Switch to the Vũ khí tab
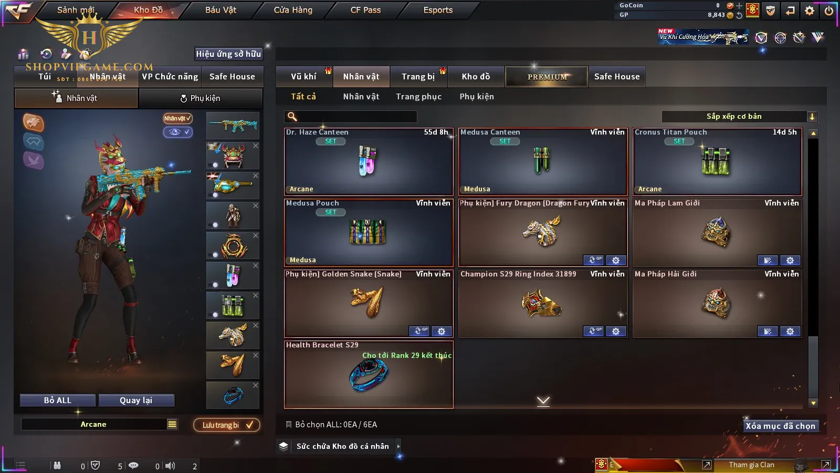The image size is (840, 473). [304, 77]
